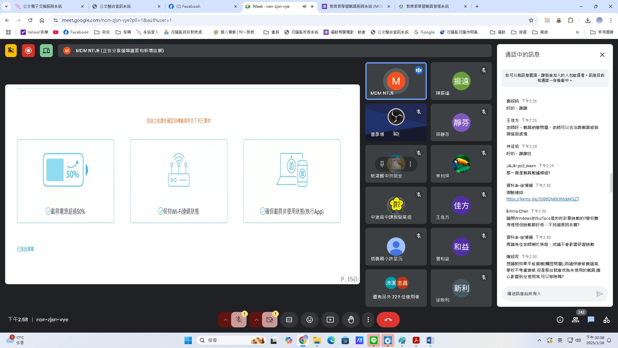Open the meeting details info icon
618x348 pixels.
[x=560, y=320]
